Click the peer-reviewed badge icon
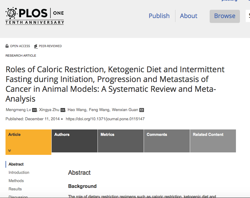This screenshot has width=250, height=198. [x=36, y=46]
